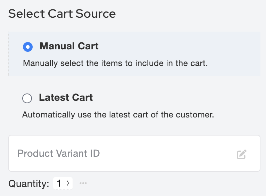Click the white Quantity selector box
266x196 pixels.
pyautogui.click(x=63, y=183)
